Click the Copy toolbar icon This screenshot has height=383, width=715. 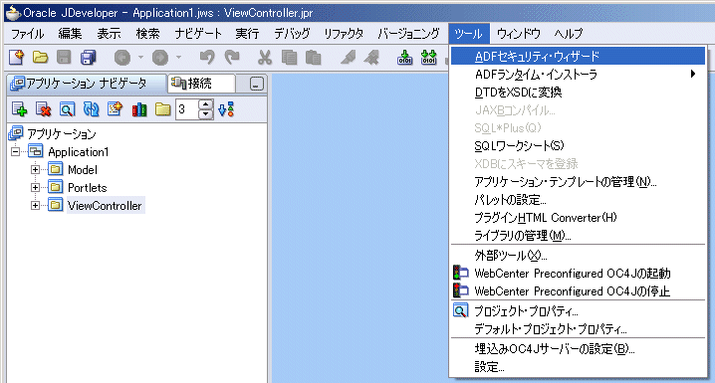[289, 58]
